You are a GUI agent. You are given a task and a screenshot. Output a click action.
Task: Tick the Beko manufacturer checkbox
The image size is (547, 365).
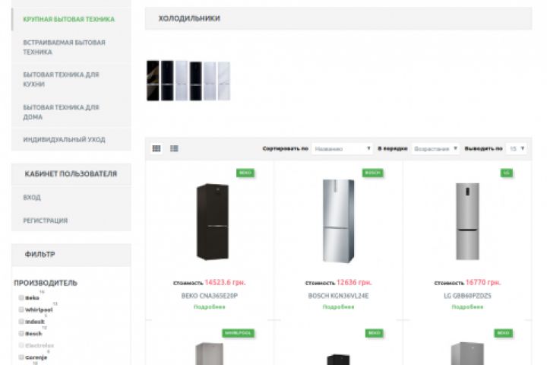click(x=21, y=297)
